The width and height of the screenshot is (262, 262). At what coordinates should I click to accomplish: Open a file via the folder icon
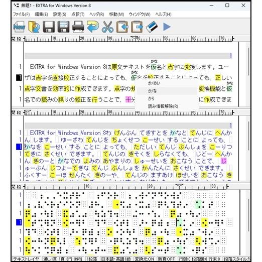[34, 27]
